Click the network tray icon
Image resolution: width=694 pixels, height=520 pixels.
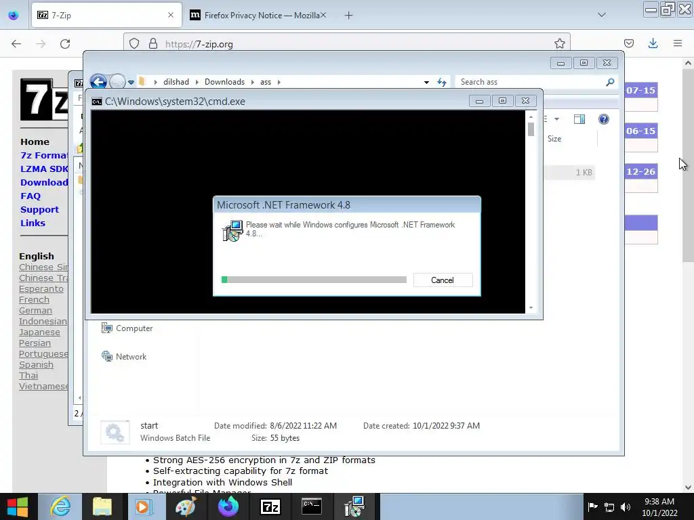[609, 507]
